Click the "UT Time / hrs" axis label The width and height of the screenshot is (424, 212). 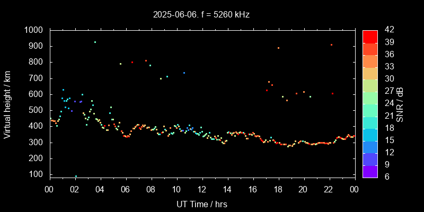click(202, 204)
